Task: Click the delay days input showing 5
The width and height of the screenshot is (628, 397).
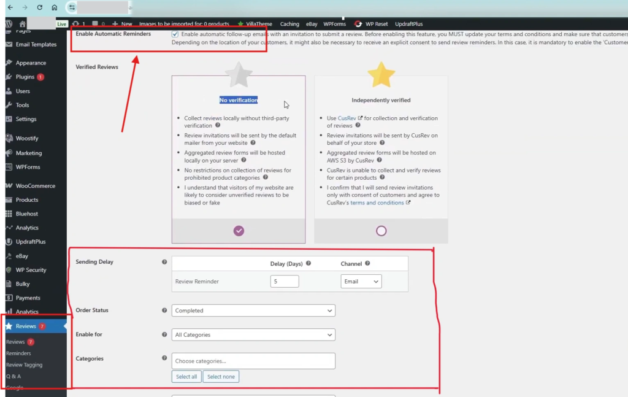Action: tap(284, 281)
